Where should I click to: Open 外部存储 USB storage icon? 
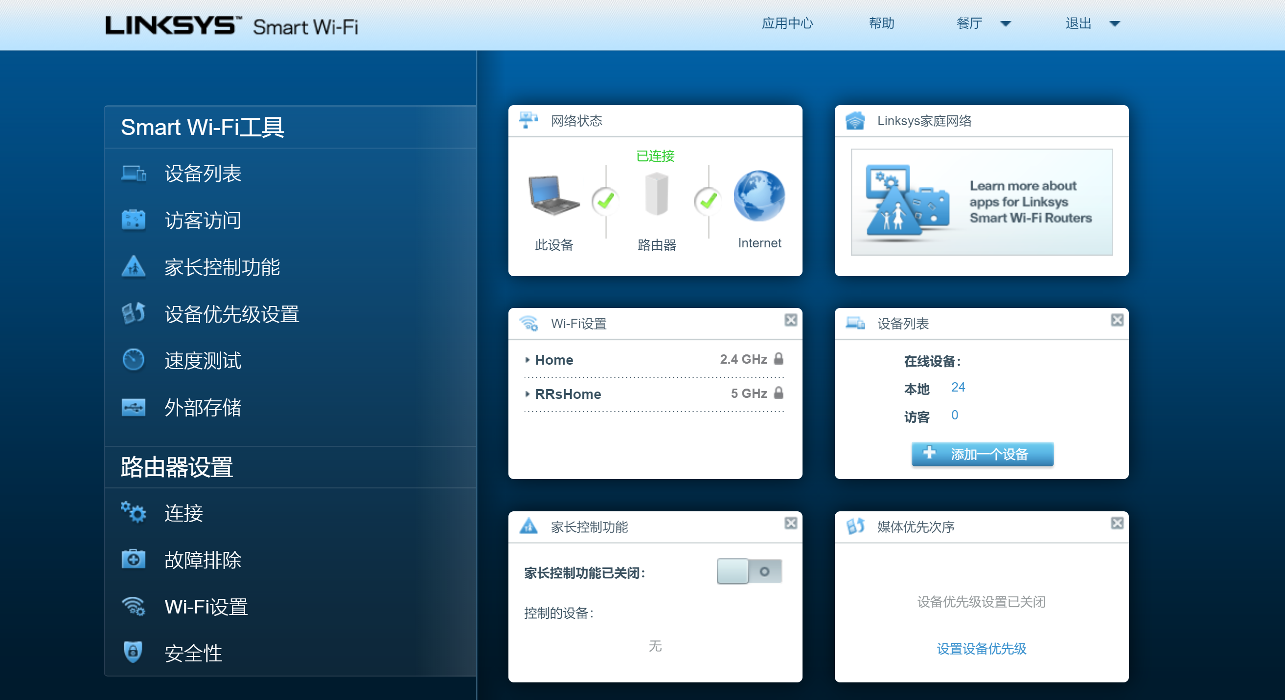coord(134,407)
